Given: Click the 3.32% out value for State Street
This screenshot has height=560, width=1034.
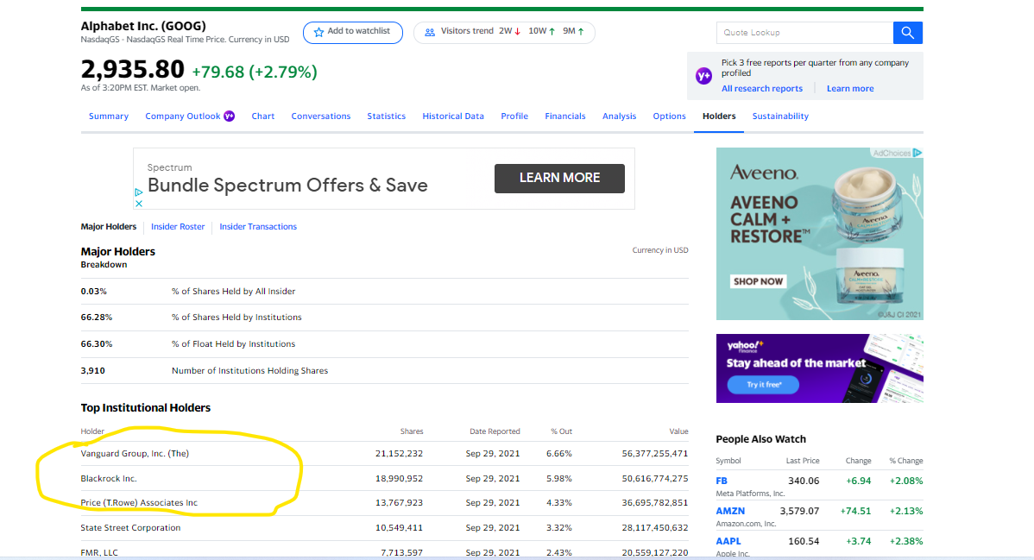Looking at the screenshot, I should (559, 528).
